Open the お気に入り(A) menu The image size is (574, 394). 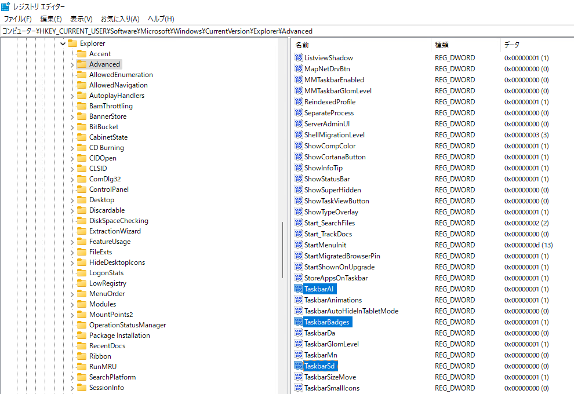coord(120,19)
